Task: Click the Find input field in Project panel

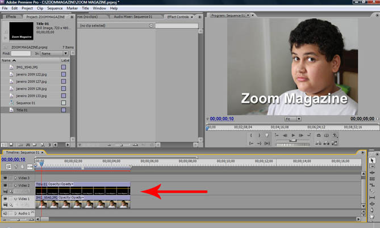Action: pyautogui.click(x=21, y=53)
